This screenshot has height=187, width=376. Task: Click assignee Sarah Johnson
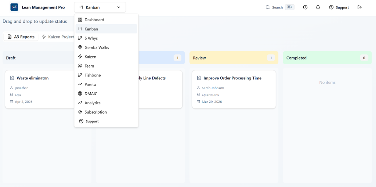click(x=213, y=88)
